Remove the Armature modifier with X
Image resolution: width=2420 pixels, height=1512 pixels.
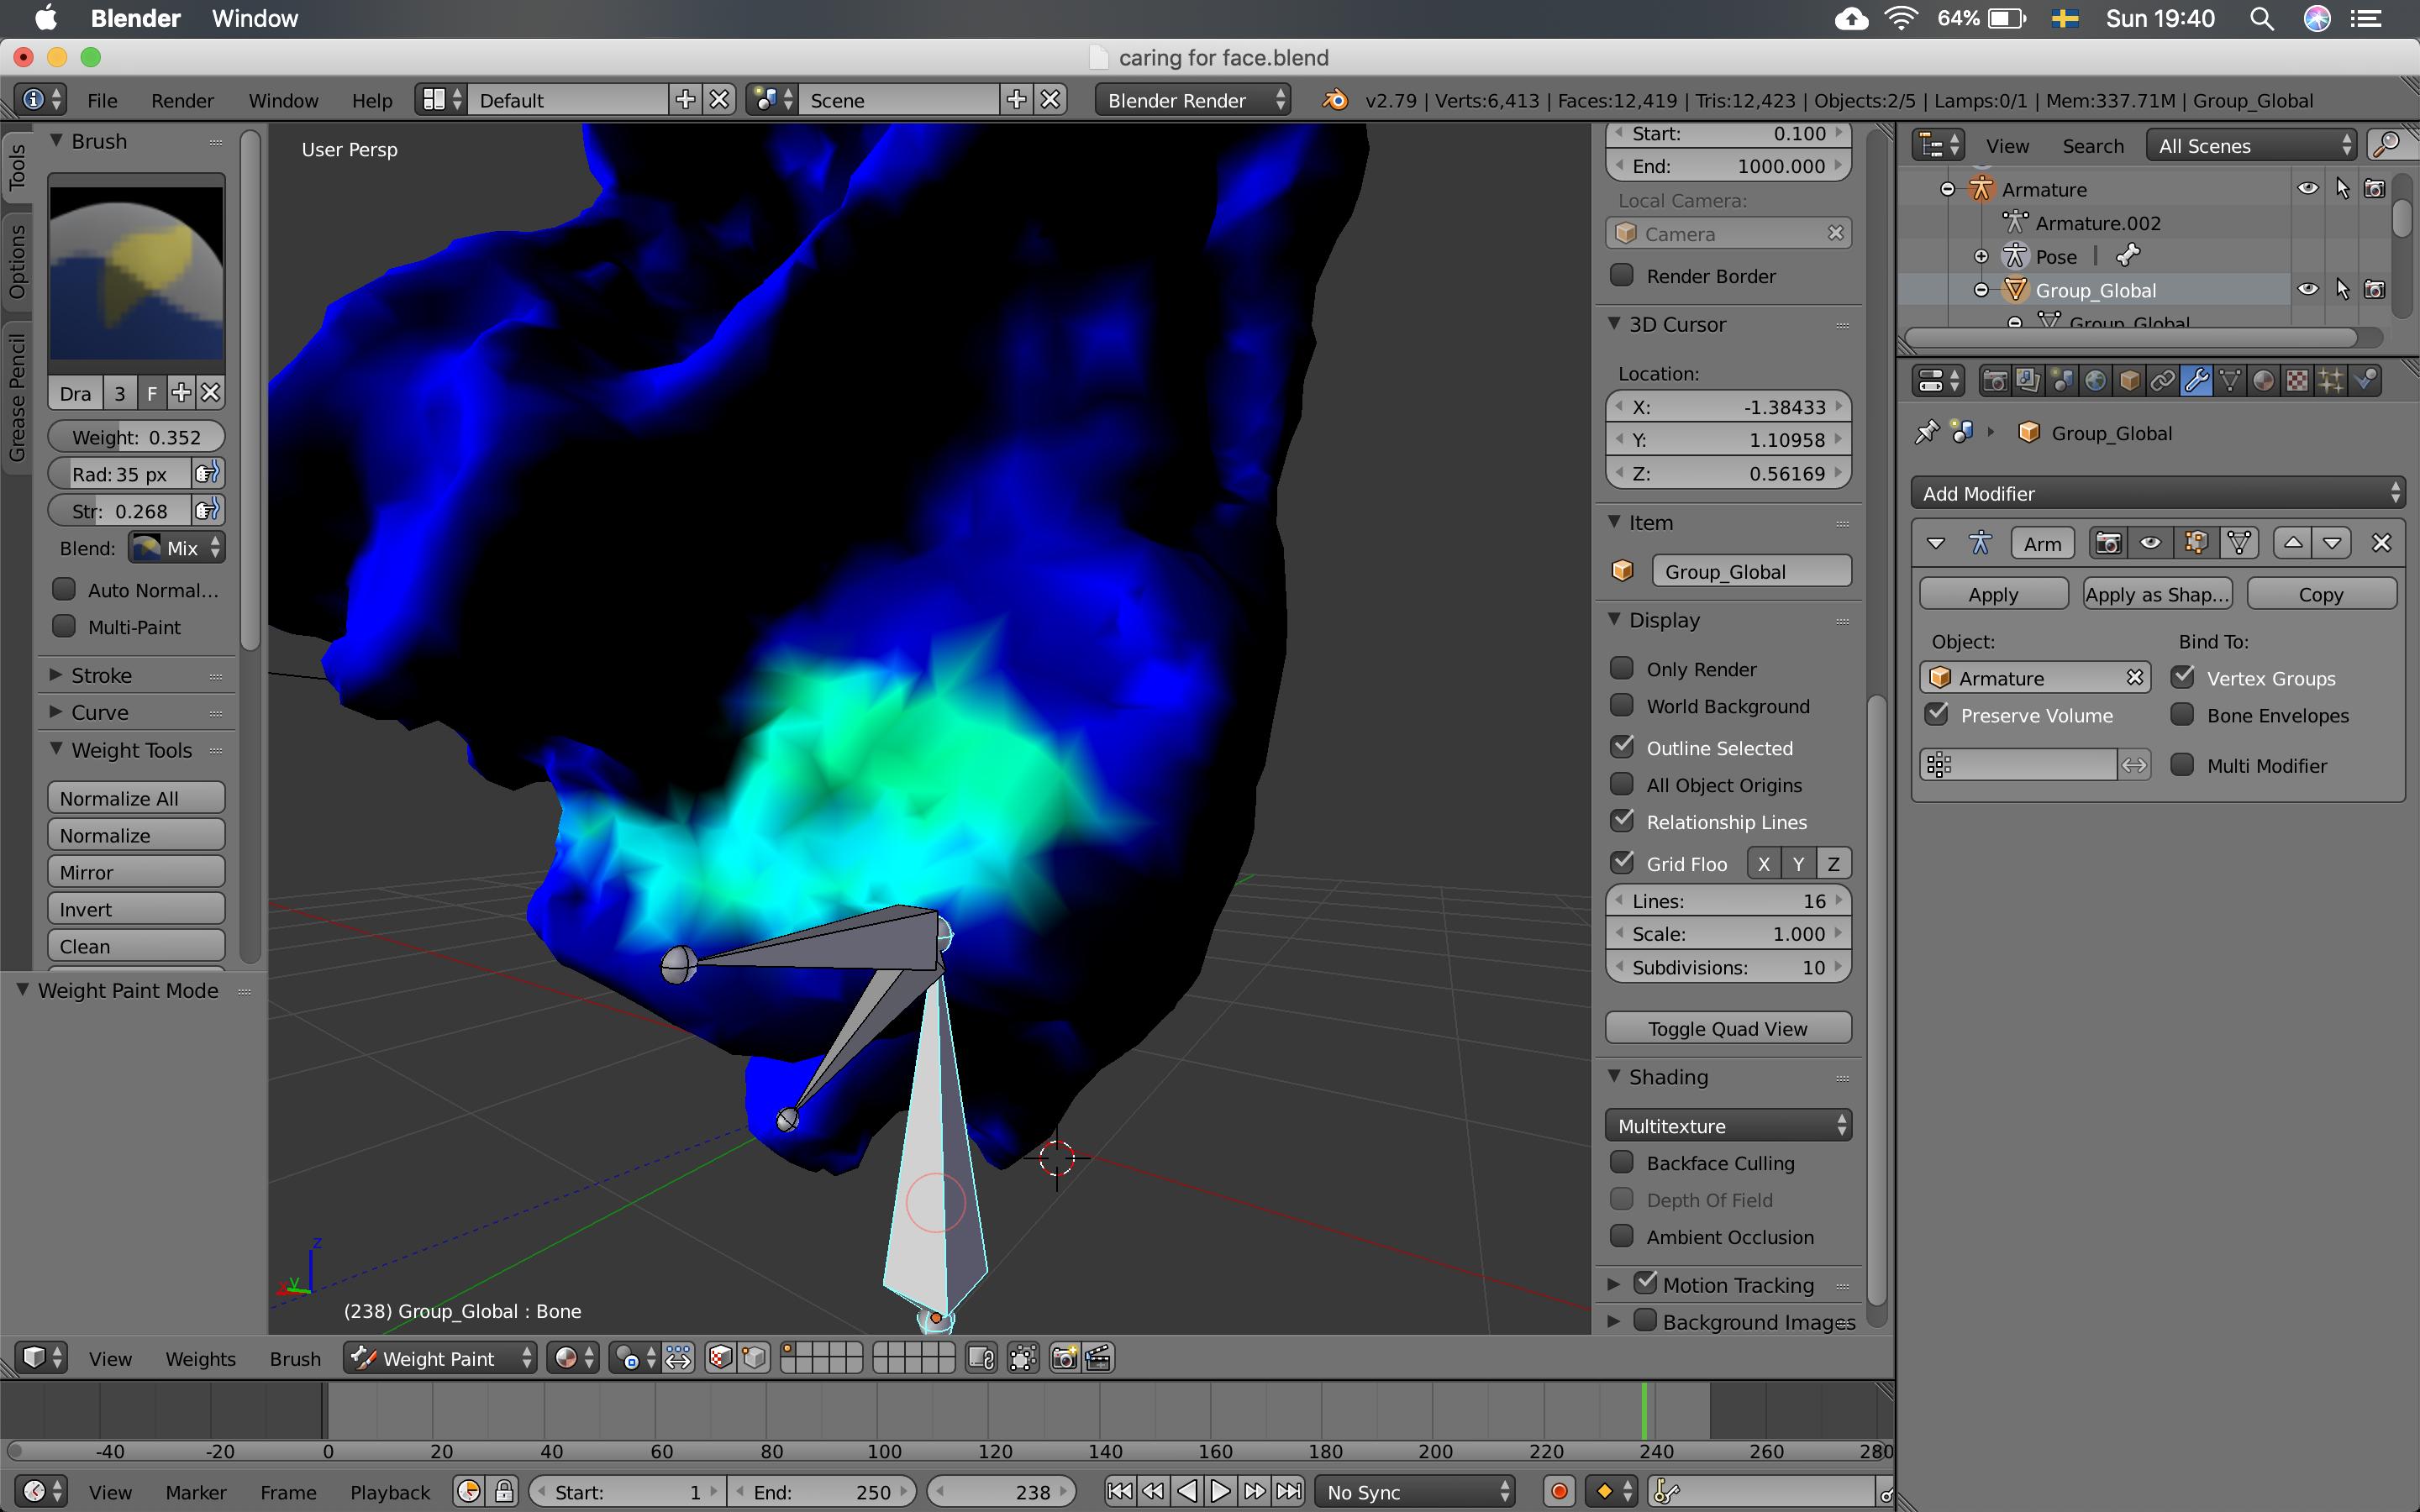[2381, 543]
